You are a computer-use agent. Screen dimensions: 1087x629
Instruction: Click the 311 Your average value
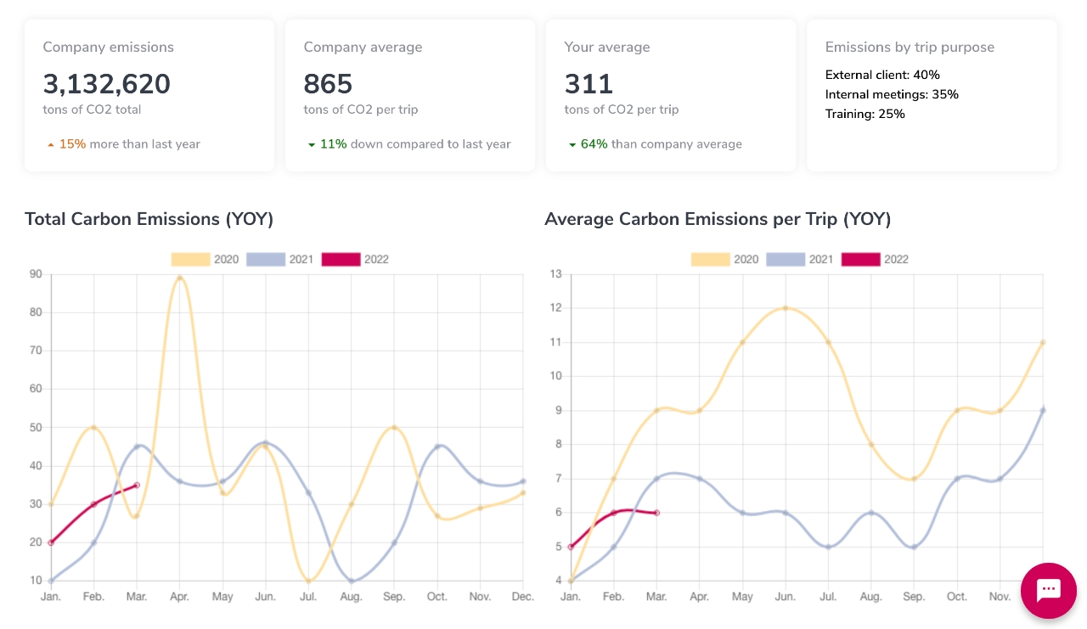(589, 84)
